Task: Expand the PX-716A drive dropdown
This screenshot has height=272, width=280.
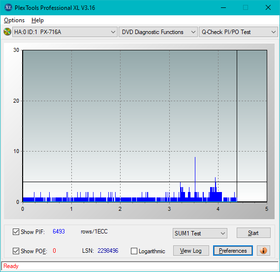Action: click(65, 32)
